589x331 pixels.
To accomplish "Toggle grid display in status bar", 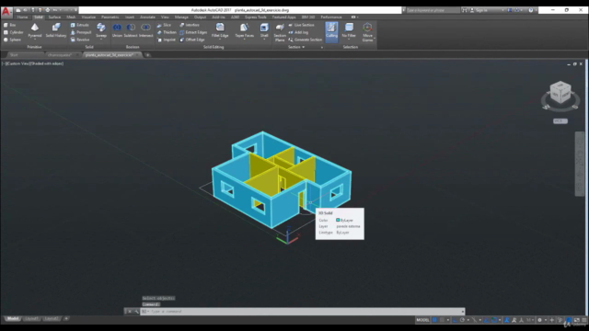I will 434,320.
